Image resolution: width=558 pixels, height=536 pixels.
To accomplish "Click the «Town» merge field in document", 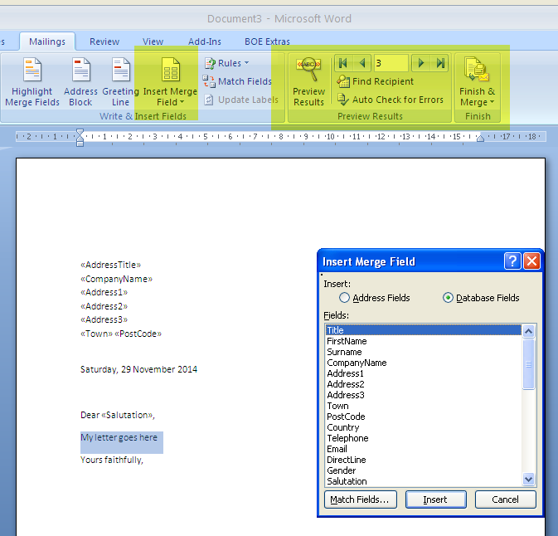I will tap(96, 334).
